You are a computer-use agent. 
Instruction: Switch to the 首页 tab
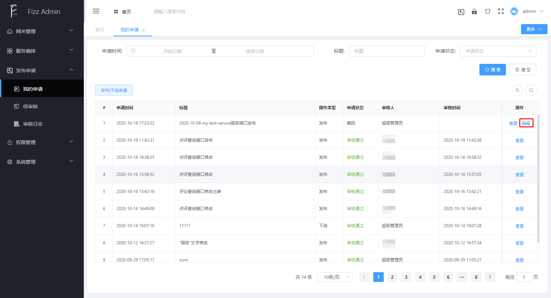[x=100, y=30]
